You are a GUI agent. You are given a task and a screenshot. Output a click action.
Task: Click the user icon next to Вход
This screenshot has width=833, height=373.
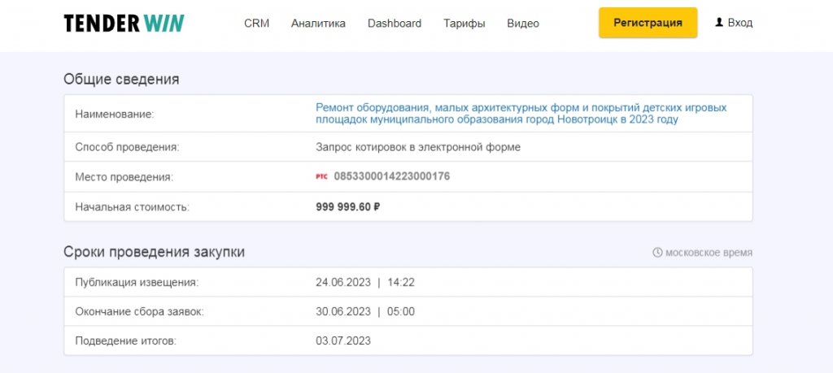(x=719, y=23)
